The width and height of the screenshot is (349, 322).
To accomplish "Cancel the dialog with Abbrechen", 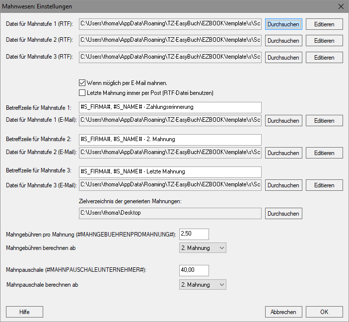I will coord(283,312).
